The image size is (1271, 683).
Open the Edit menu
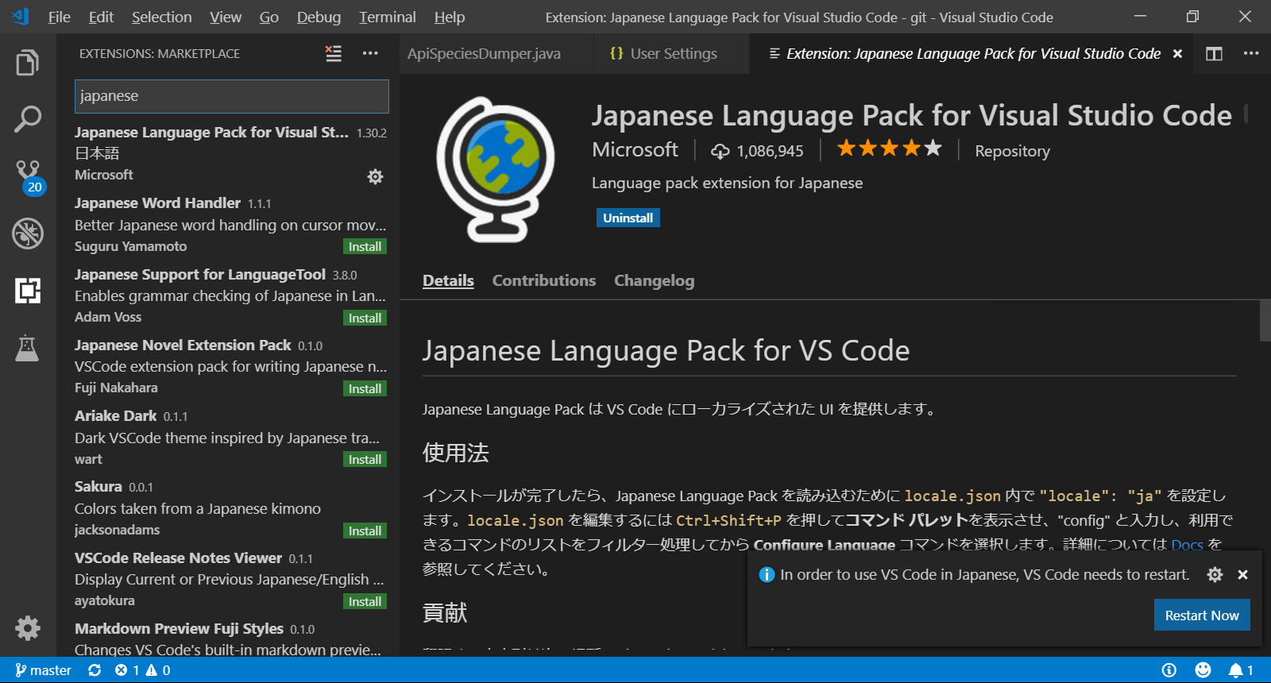click(101, 17)
